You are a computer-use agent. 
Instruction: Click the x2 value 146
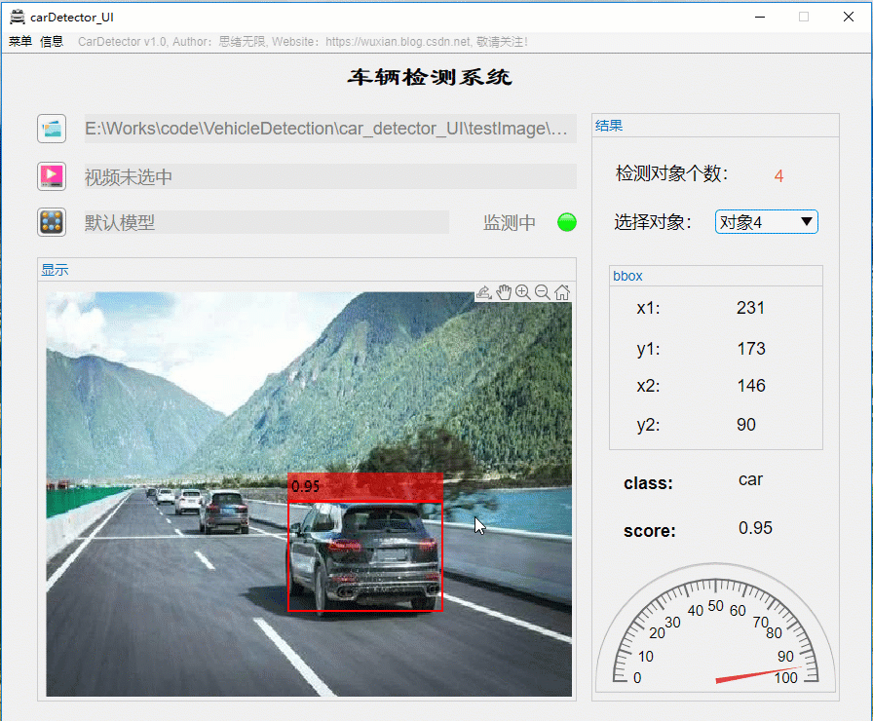tap(751, 385)
